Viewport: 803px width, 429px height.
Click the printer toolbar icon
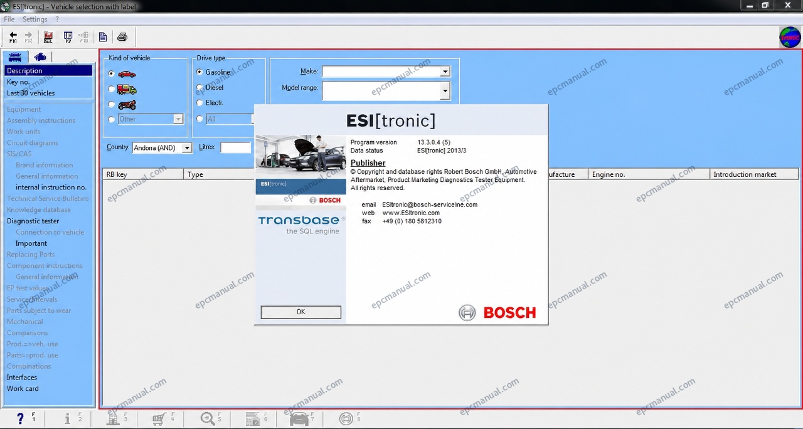[x=122, y=37]
